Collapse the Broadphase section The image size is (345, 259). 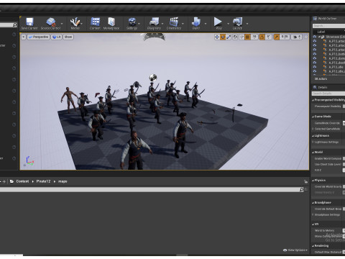pos(313,203)
